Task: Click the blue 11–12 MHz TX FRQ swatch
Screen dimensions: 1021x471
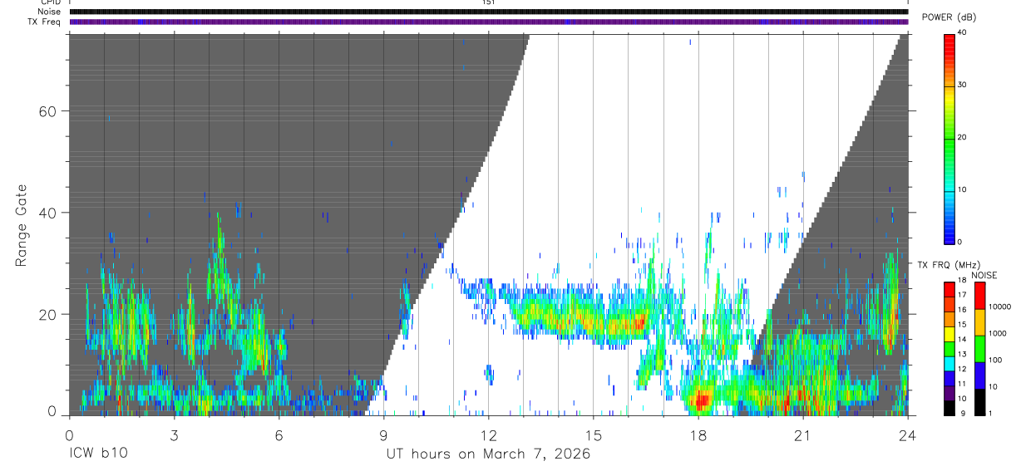Action: (x=949, y=379)
